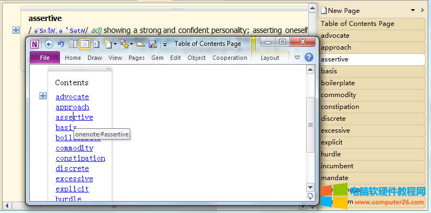Click the Help question mark icon
The height and width of the screenshot is (213, 431).
(309, 57)
